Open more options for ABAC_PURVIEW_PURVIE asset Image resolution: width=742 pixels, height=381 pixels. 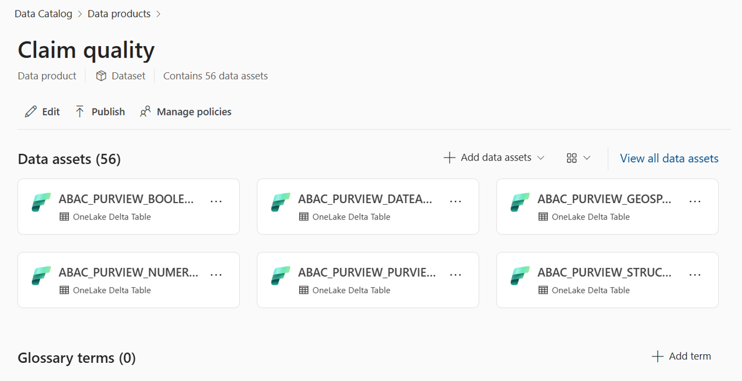point(456,274)
